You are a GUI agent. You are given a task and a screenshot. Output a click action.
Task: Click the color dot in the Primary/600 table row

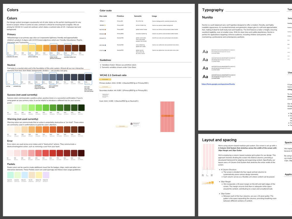tap(105, 29)
